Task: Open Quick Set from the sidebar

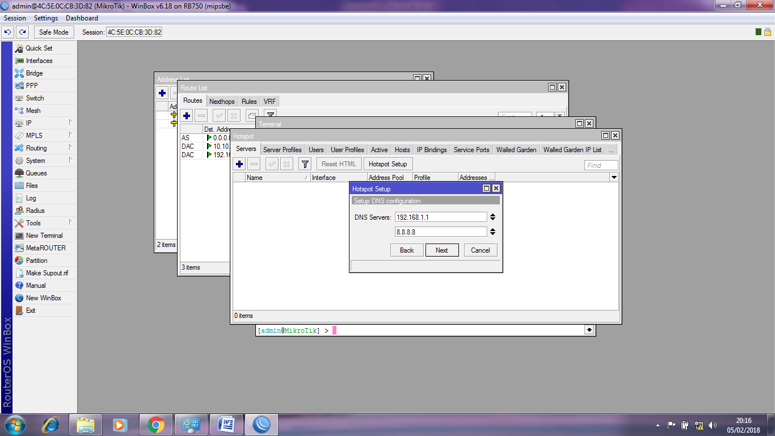Action: (38, 48)
